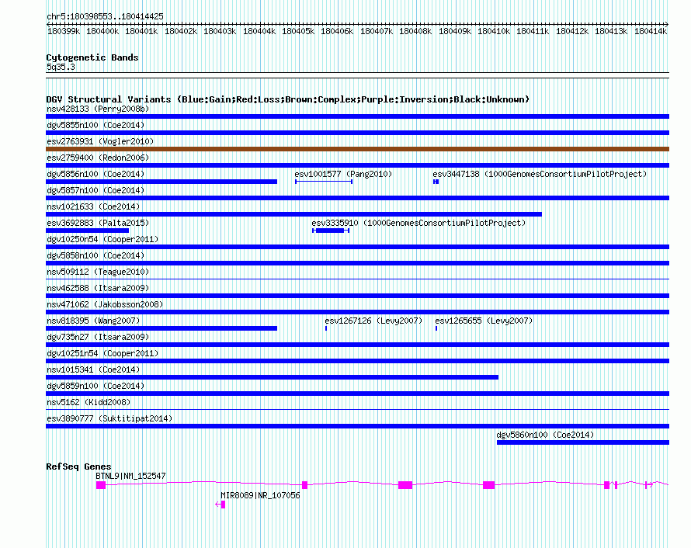Screen dimensions: 691x548
Task: Click the RefSeq Genes track heading
Action: pyautogui.click(x=78, y=466)
